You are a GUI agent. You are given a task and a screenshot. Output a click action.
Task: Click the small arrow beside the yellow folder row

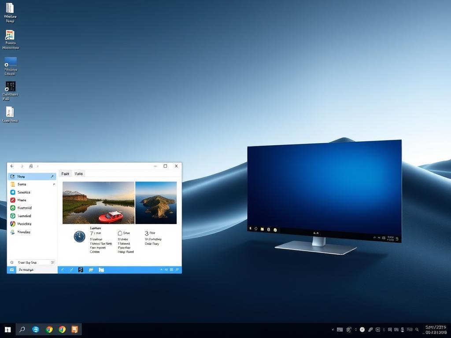[54, 184]
